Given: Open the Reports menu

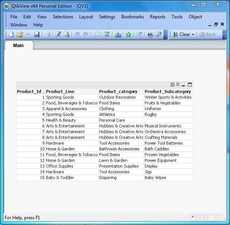Looking at the screenshot, I should pyautogui.click(x=158, y=17).
